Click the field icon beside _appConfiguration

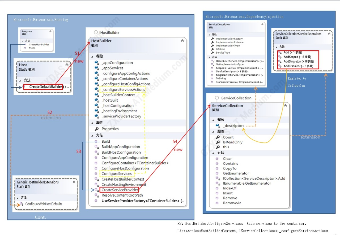[97, 63]
